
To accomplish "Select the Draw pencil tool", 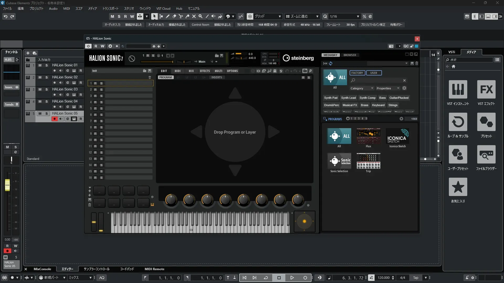I will (167, 16).
